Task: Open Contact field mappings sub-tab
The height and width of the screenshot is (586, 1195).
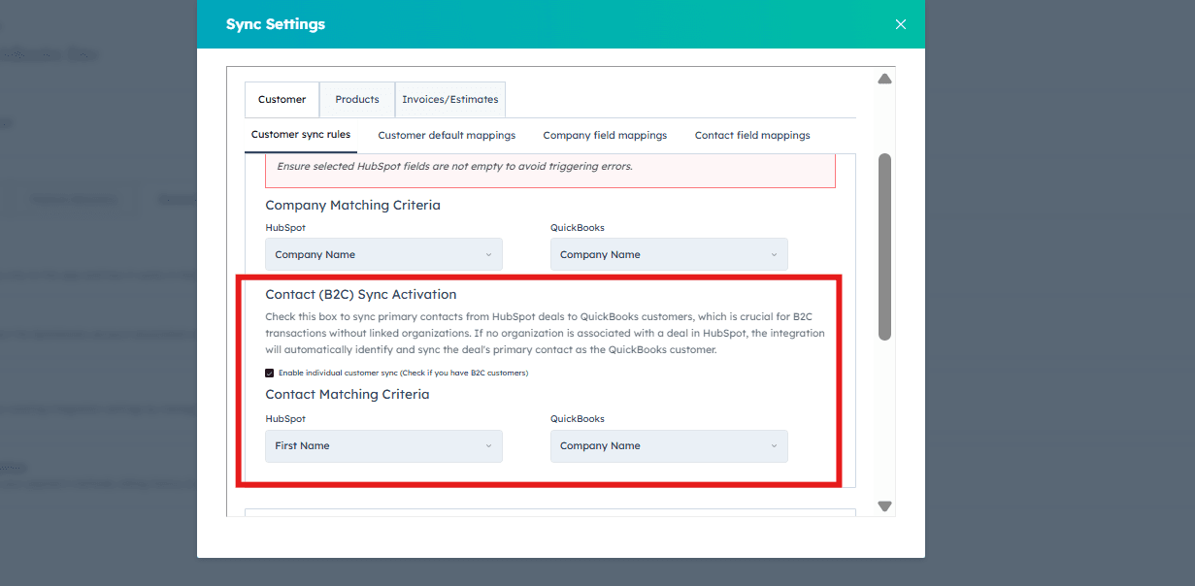Action: (x=752, y=135)
